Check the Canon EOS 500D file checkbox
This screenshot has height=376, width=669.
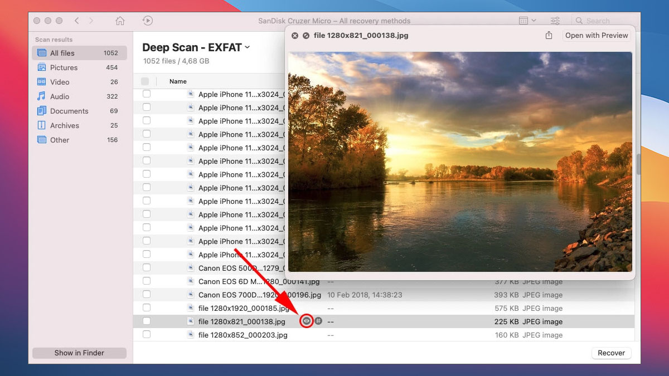click(x=147, y=268)
